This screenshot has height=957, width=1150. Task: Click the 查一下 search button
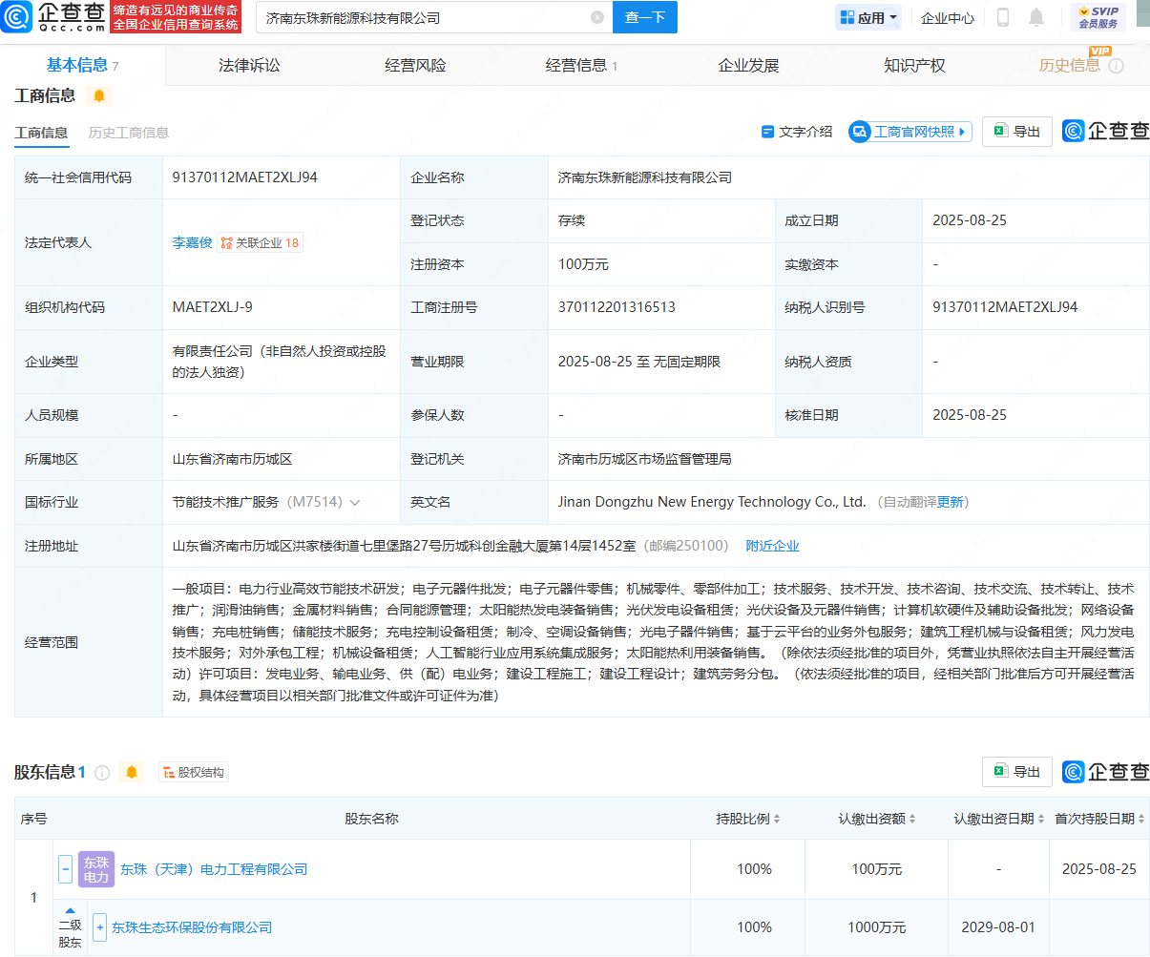645,17
